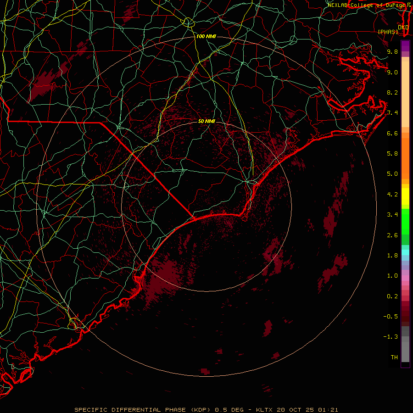Click the 50 NMI range ring label
413x413 pixels.
coord(206,121)
